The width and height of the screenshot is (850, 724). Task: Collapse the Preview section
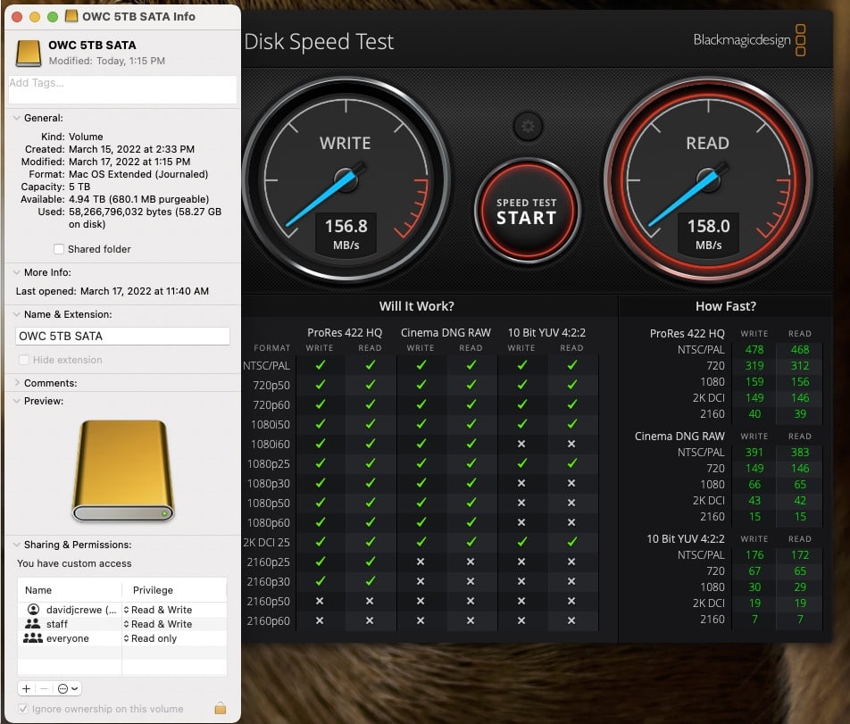pyautogui.click(x=16, y=401)
